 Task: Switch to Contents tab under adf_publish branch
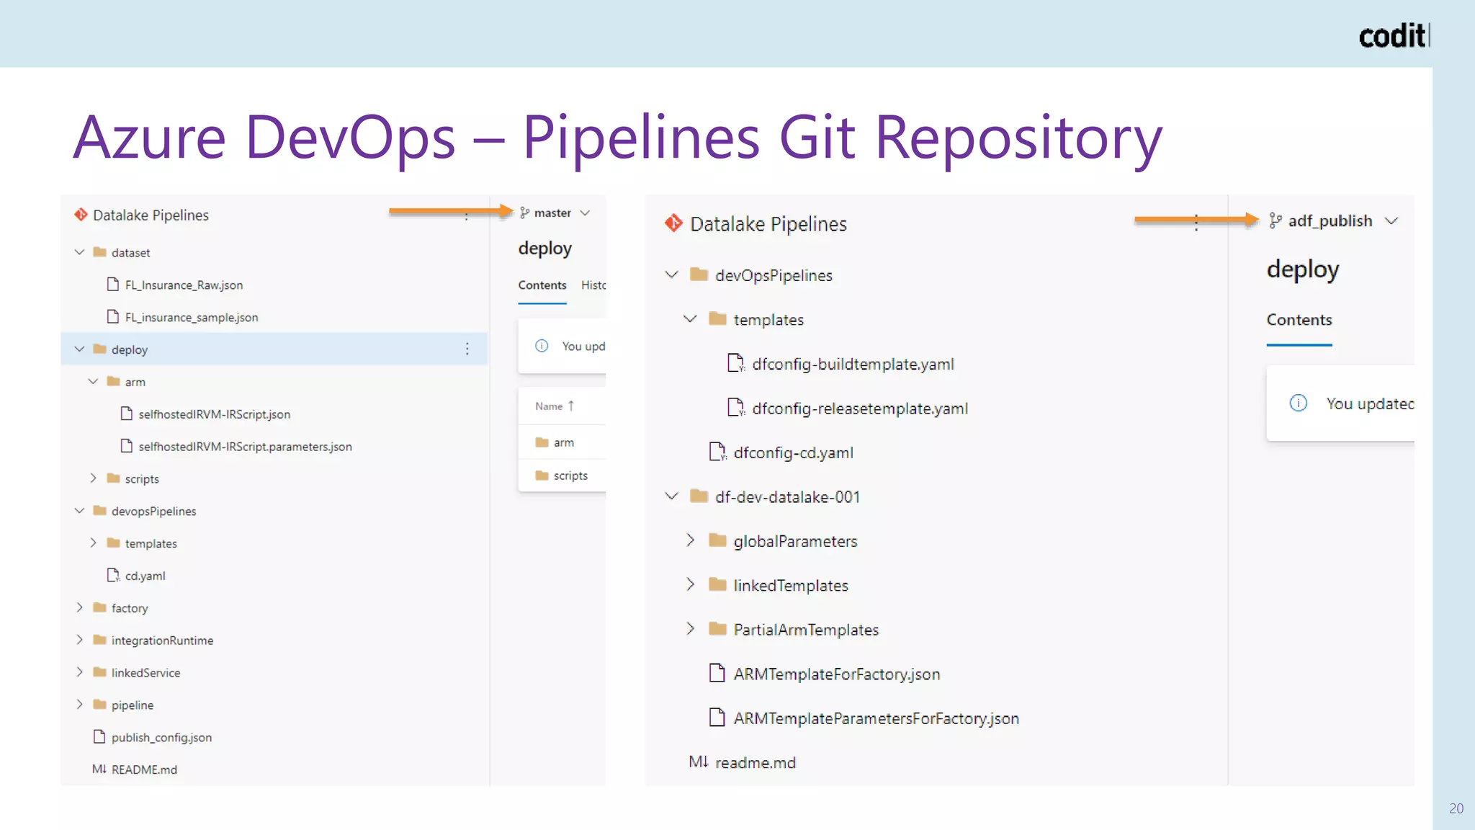tap(1299, 320)
